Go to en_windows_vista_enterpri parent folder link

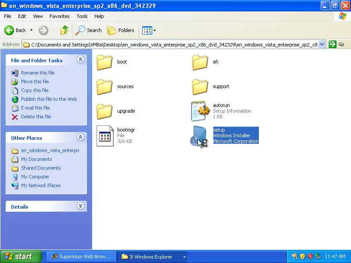50,150
